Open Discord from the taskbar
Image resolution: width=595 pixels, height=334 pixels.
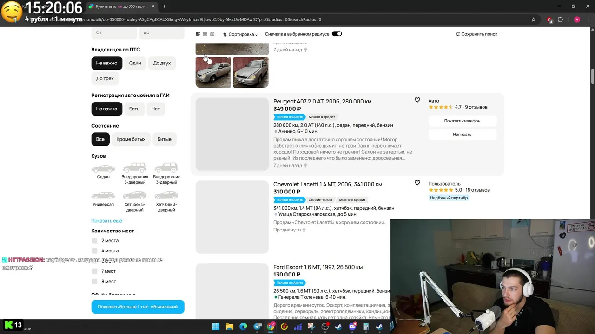352,327
